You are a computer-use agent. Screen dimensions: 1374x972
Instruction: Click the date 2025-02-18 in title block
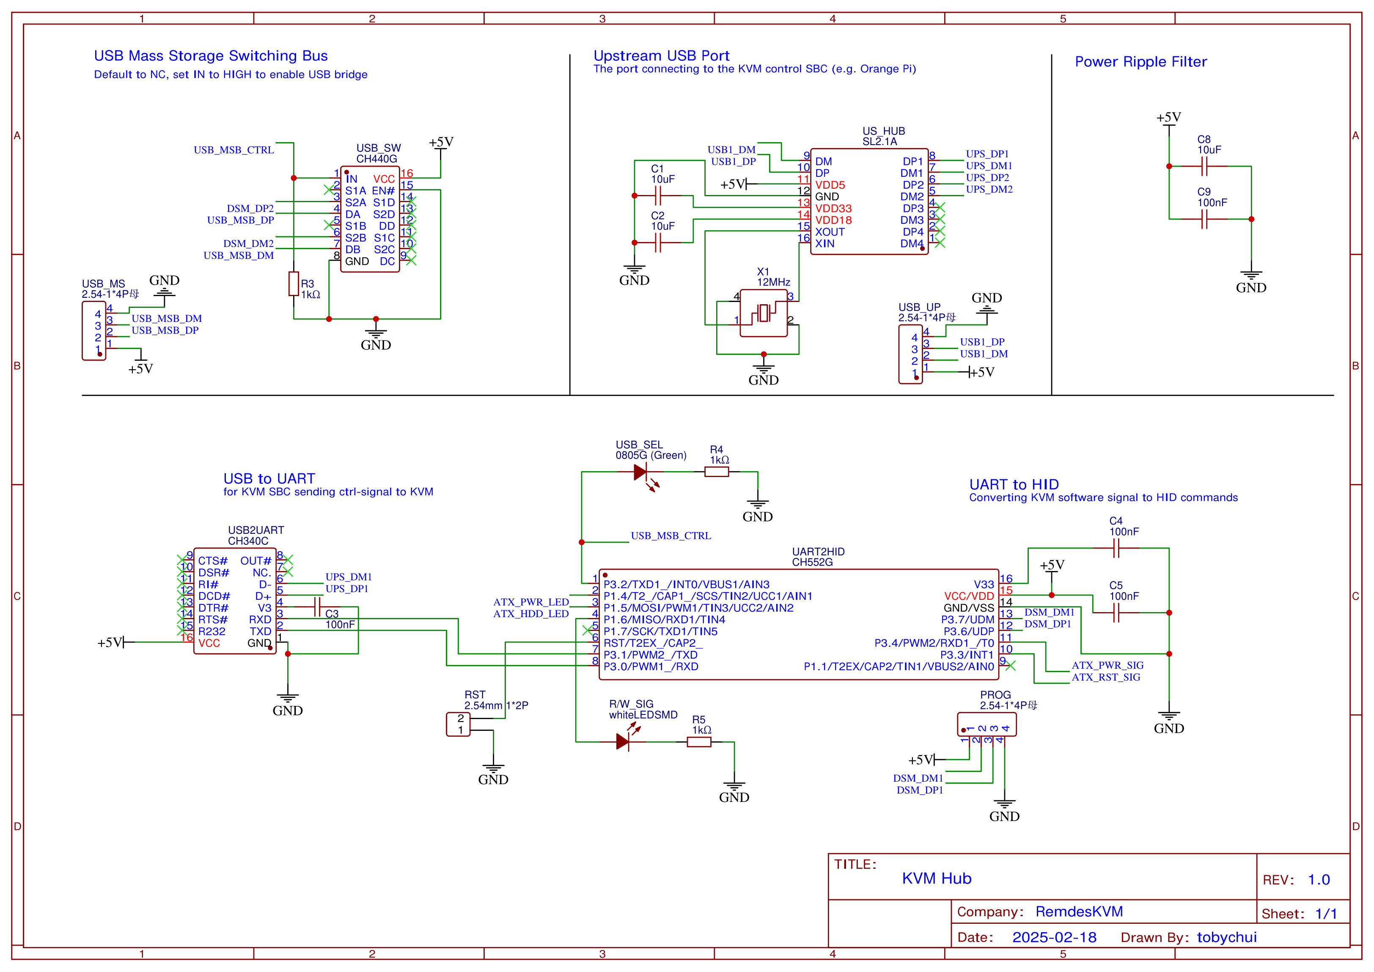coord(1054,937)
